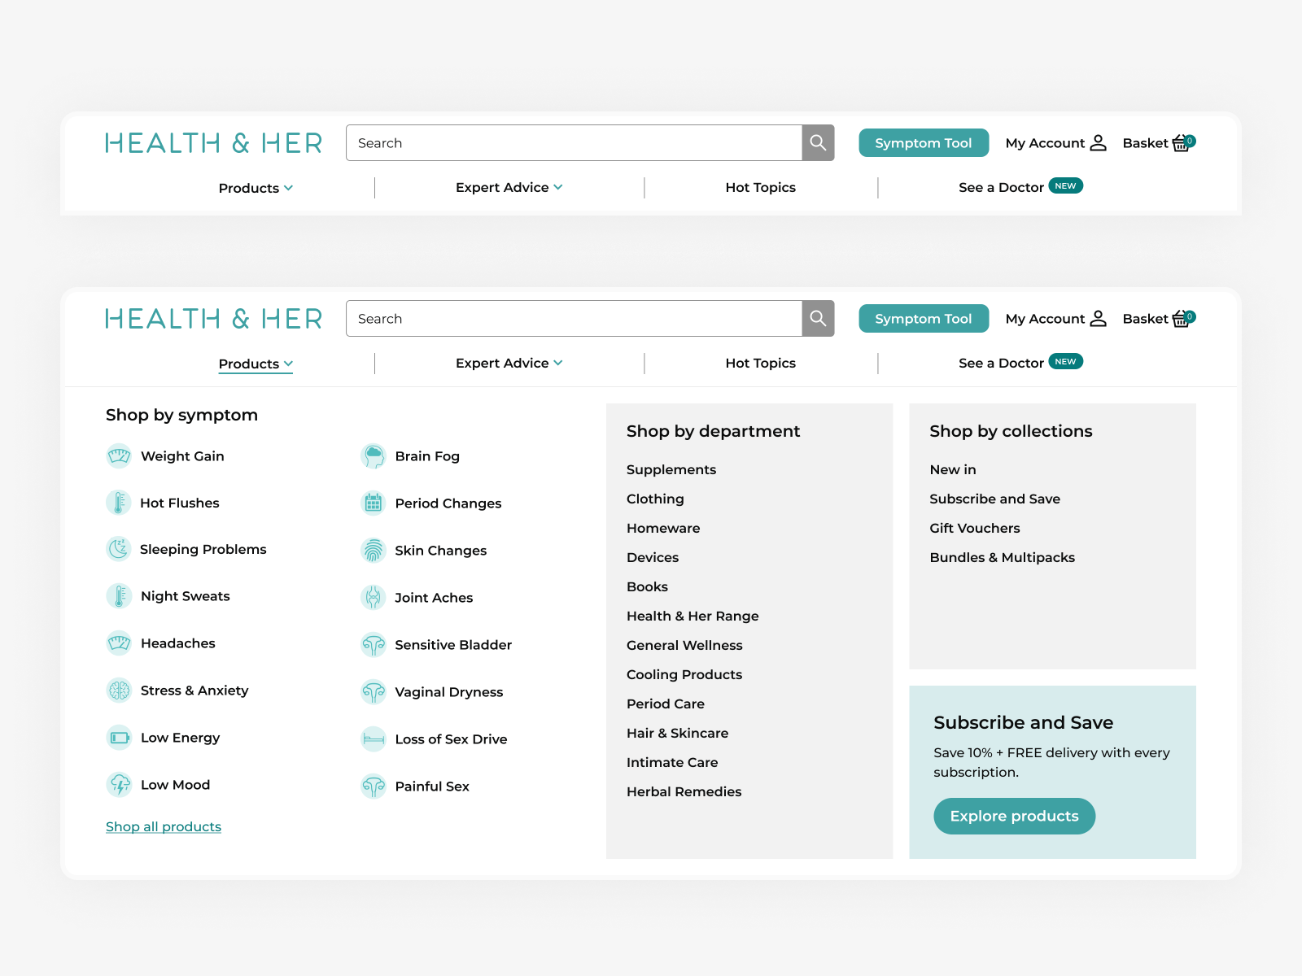This screenshot has height=976, width=1302.
Task: Click the Sleeping Problems moon icon
Action: tap(119, 549)
